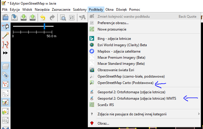Viewport: 203px width, 129px height.
Task: Open dropdown arrow on Map paint styles button
Action: pyautogui.click(x=8, y=105)
